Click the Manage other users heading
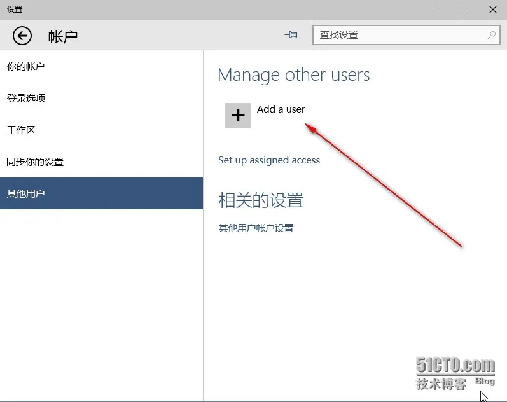 [x=294, y=75]
